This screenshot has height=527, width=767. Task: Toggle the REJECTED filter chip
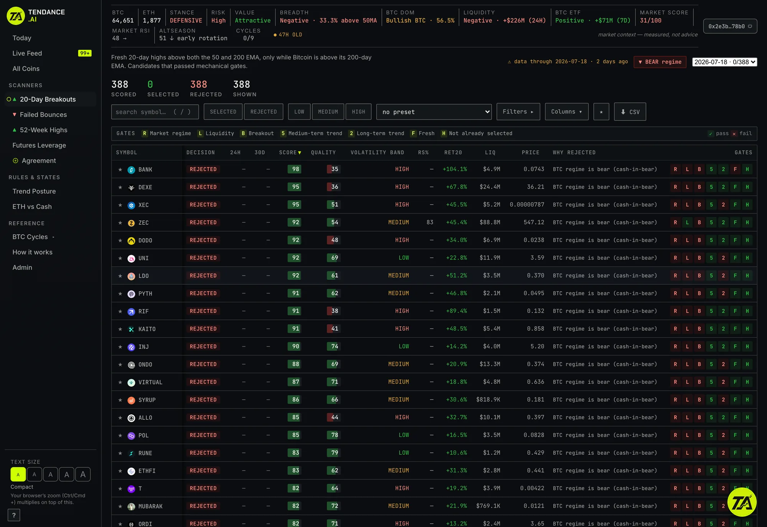point(263,112)
